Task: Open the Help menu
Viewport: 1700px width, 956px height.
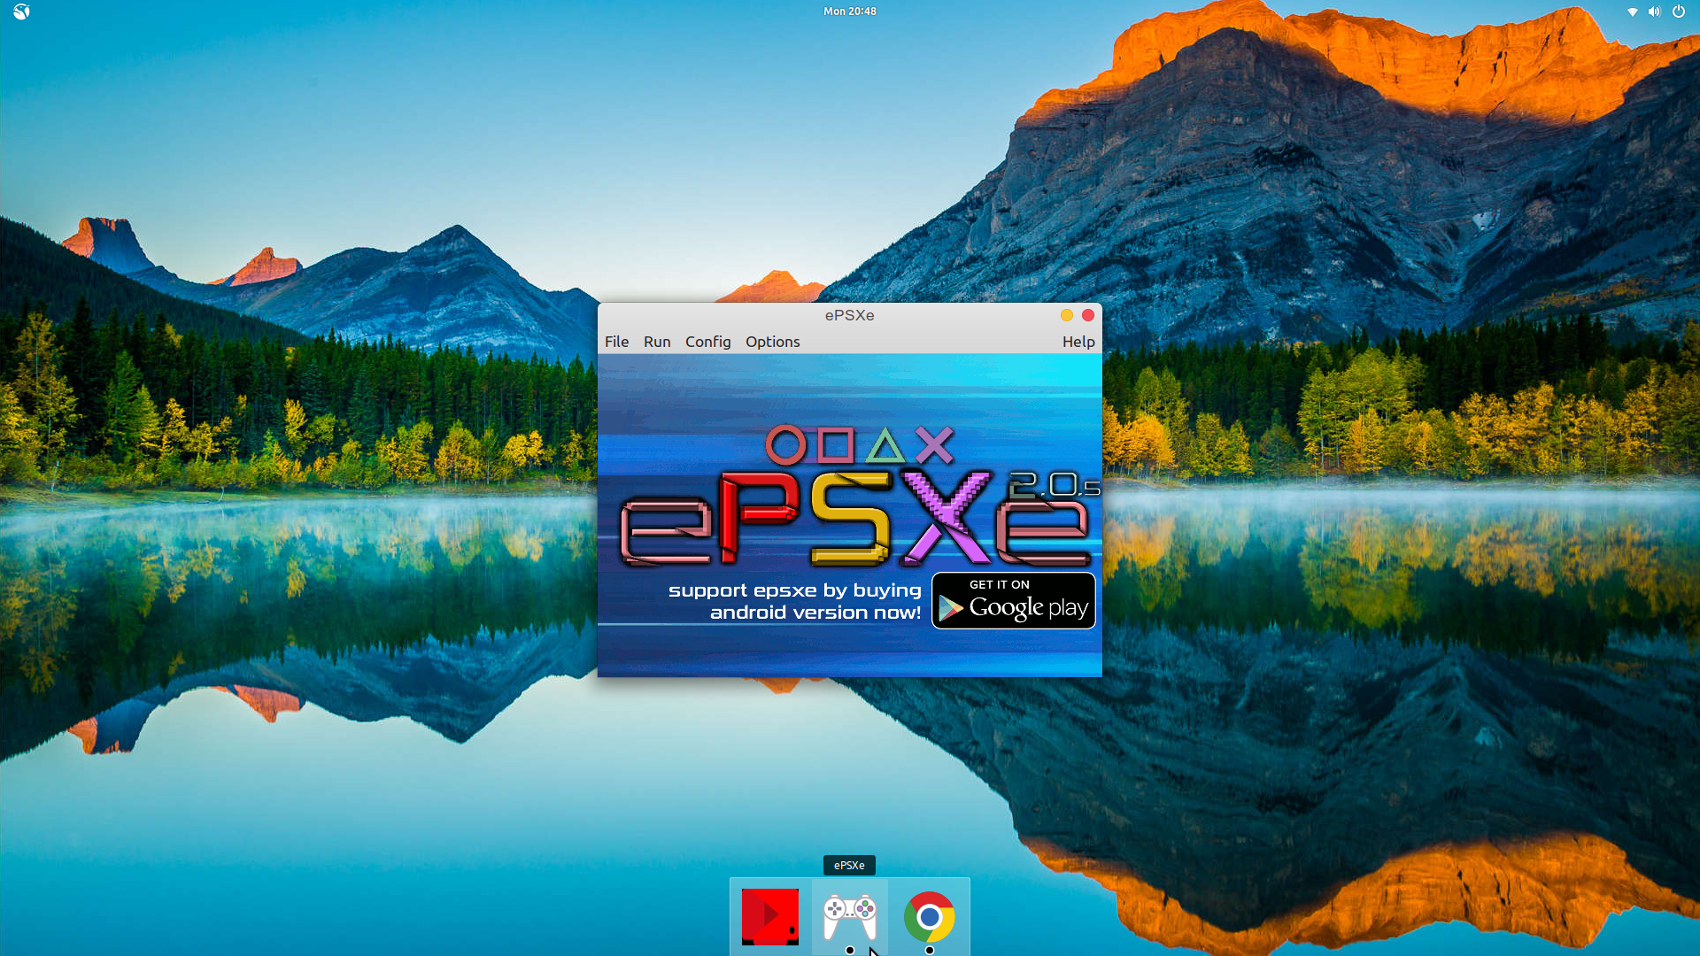Action: pyautogui.click(x=1078, y=342)
